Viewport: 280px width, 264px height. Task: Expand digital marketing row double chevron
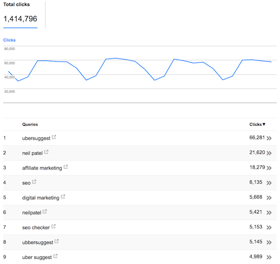point(269,197)
